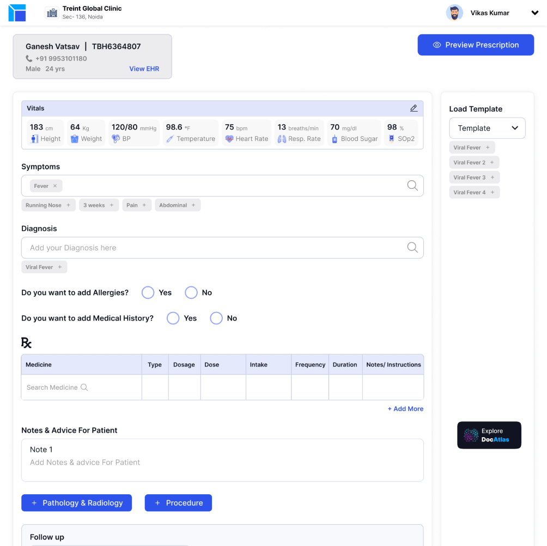Select Yes for adding Allergies
Image resolution: width=547 pixels, height=546 pixels.
coord(148,293)
